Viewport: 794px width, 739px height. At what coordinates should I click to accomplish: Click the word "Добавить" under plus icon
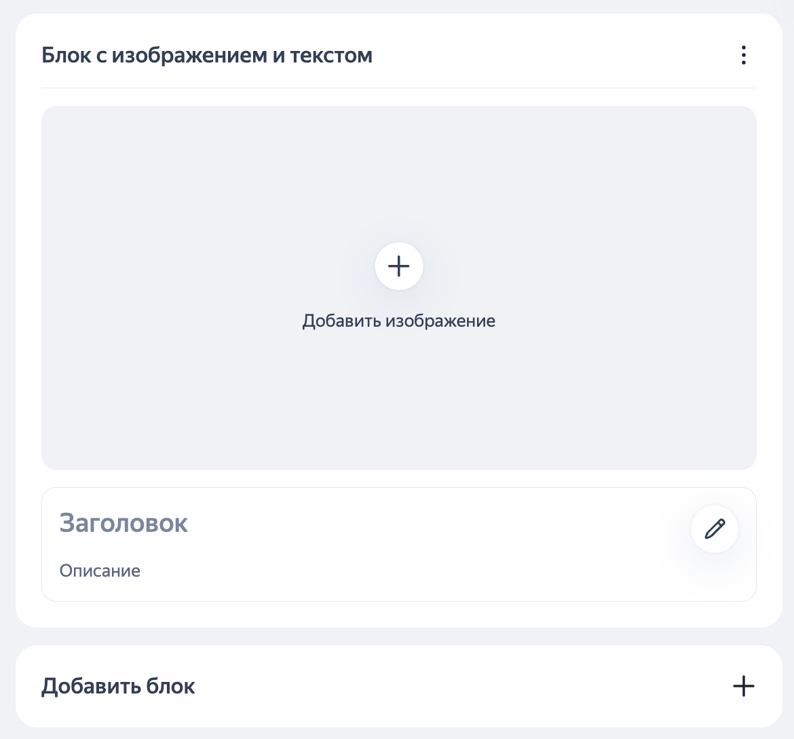pos(341,321)
